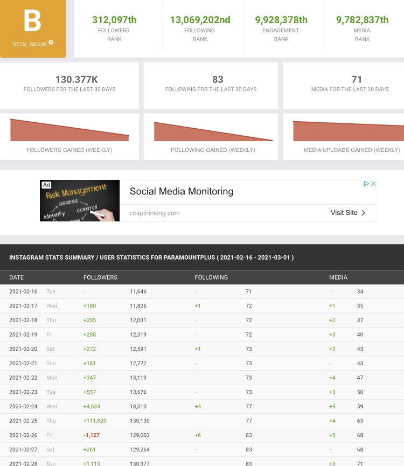Select the 18,310 followers value on 2021-02-24
Screen dimensions: 404x466
[x=138, y=407]
